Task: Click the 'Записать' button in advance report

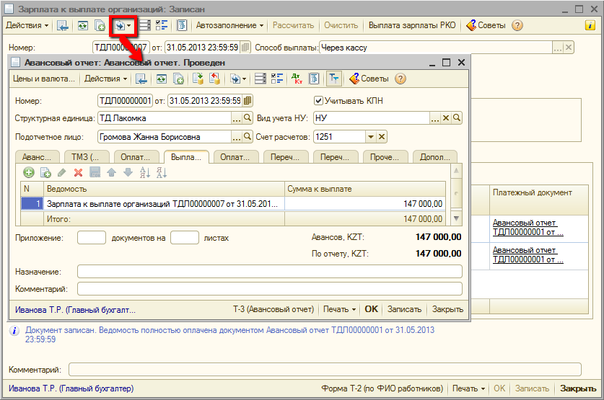Action: click(x=404, y=309)
